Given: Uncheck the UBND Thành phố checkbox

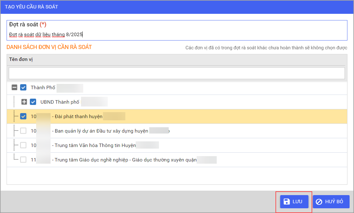Looking at the screenshot, I should pos(33,102).
